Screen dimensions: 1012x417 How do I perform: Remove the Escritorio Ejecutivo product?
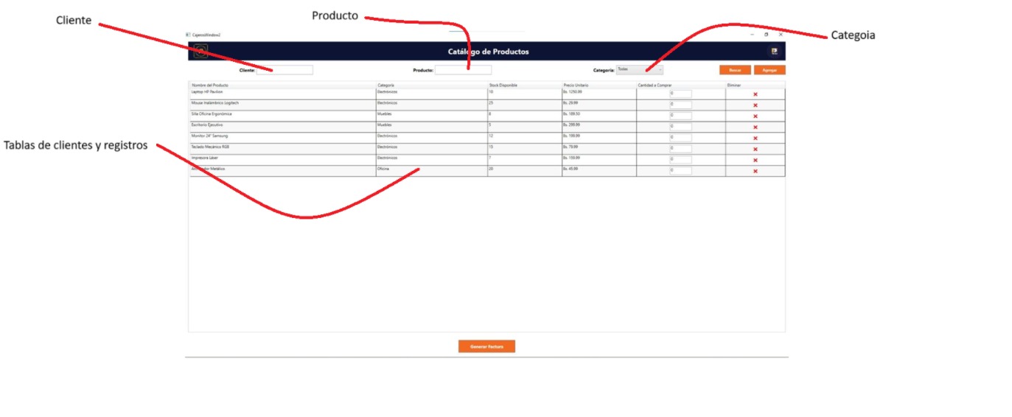point(755,127)
